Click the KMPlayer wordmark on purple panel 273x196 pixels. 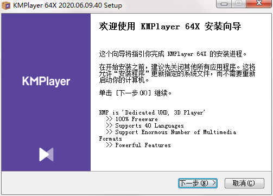[46, 81]
